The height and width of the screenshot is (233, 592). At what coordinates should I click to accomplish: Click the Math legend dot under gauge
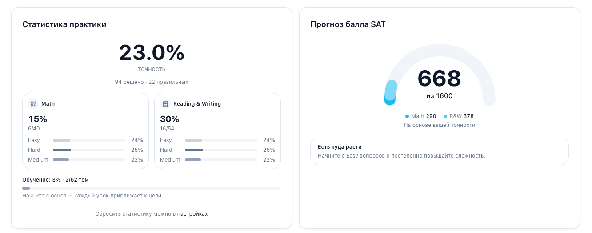pos(407,116)
